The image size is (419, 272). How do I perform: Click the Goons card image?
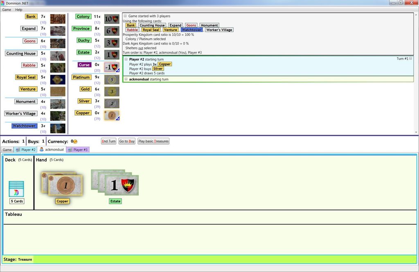58,43
